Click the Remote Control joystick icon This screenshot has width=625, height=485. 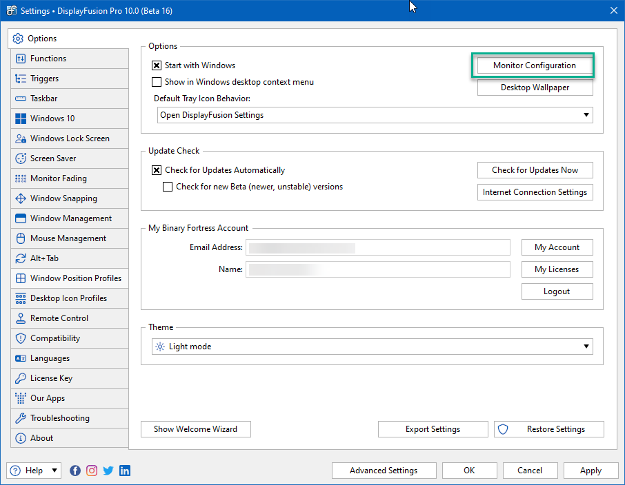[x=20, y=318]
